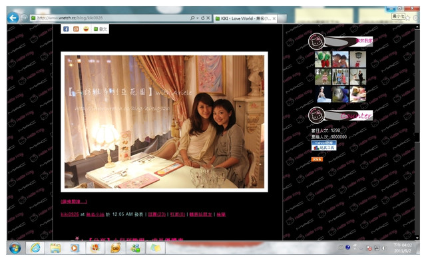Click the blue help tray icon
This screenshot has height=261, width=426.
(347, 248)
